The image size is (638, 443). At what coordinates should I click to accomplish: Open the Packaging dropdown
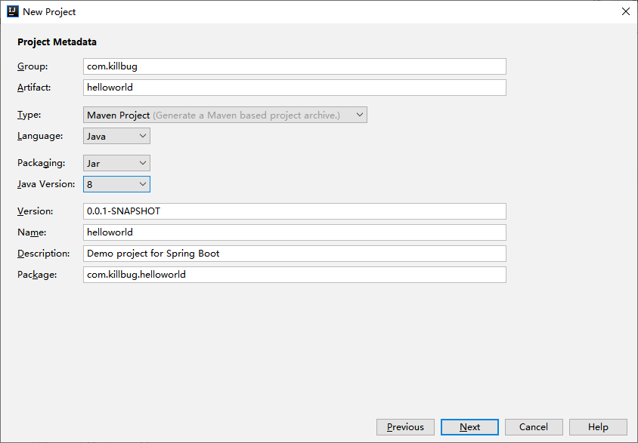click(x=140, y=163)
